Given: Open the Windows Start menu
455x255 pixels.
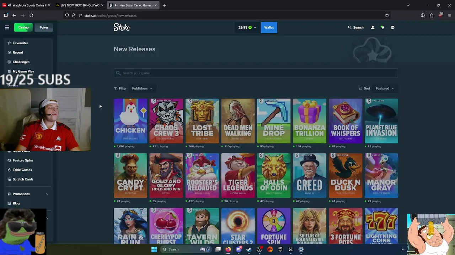Looking at the screenshot, I should pyautogui.click(x=154, y=249).
